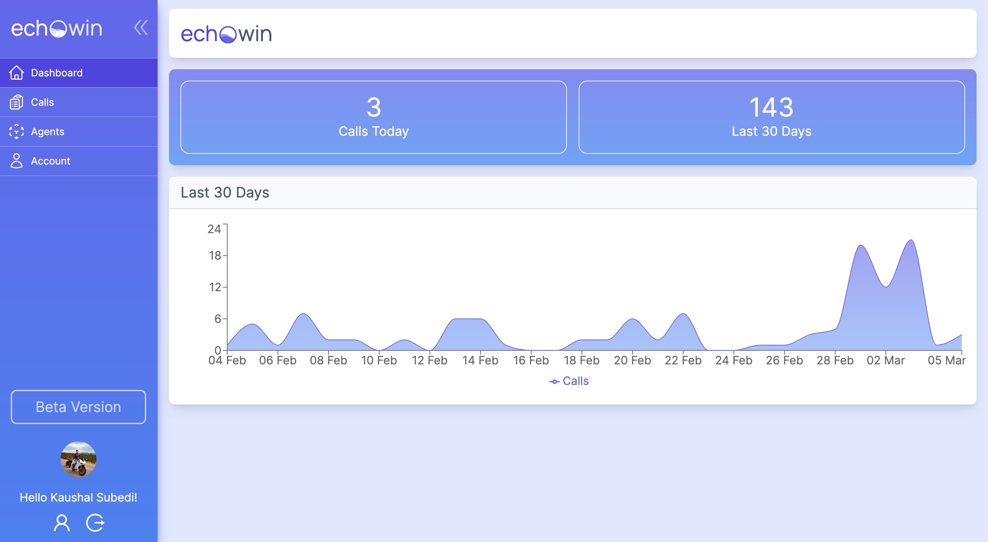988x542 pixels.
Task: Open the Account person icon
Action: tap(16, 161)
